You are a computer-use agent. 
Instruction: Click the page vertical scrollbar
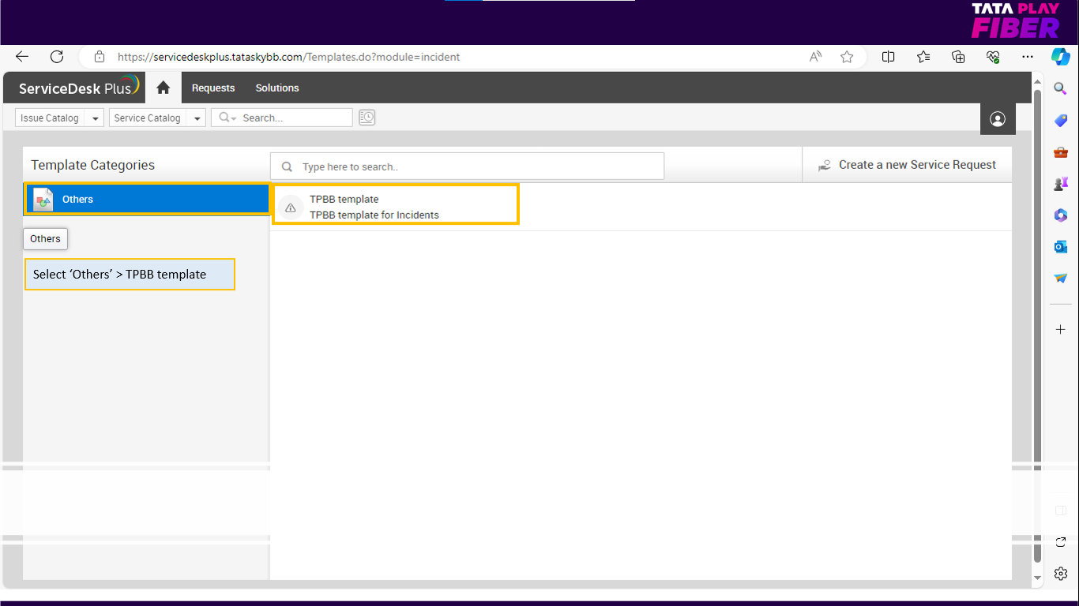click(1038, 326)
